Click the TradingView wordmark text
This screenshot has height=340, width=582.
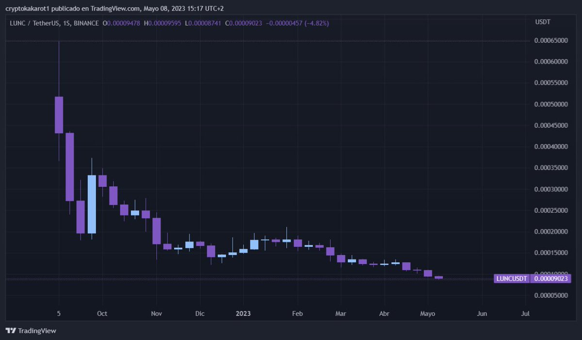(37, 331)
